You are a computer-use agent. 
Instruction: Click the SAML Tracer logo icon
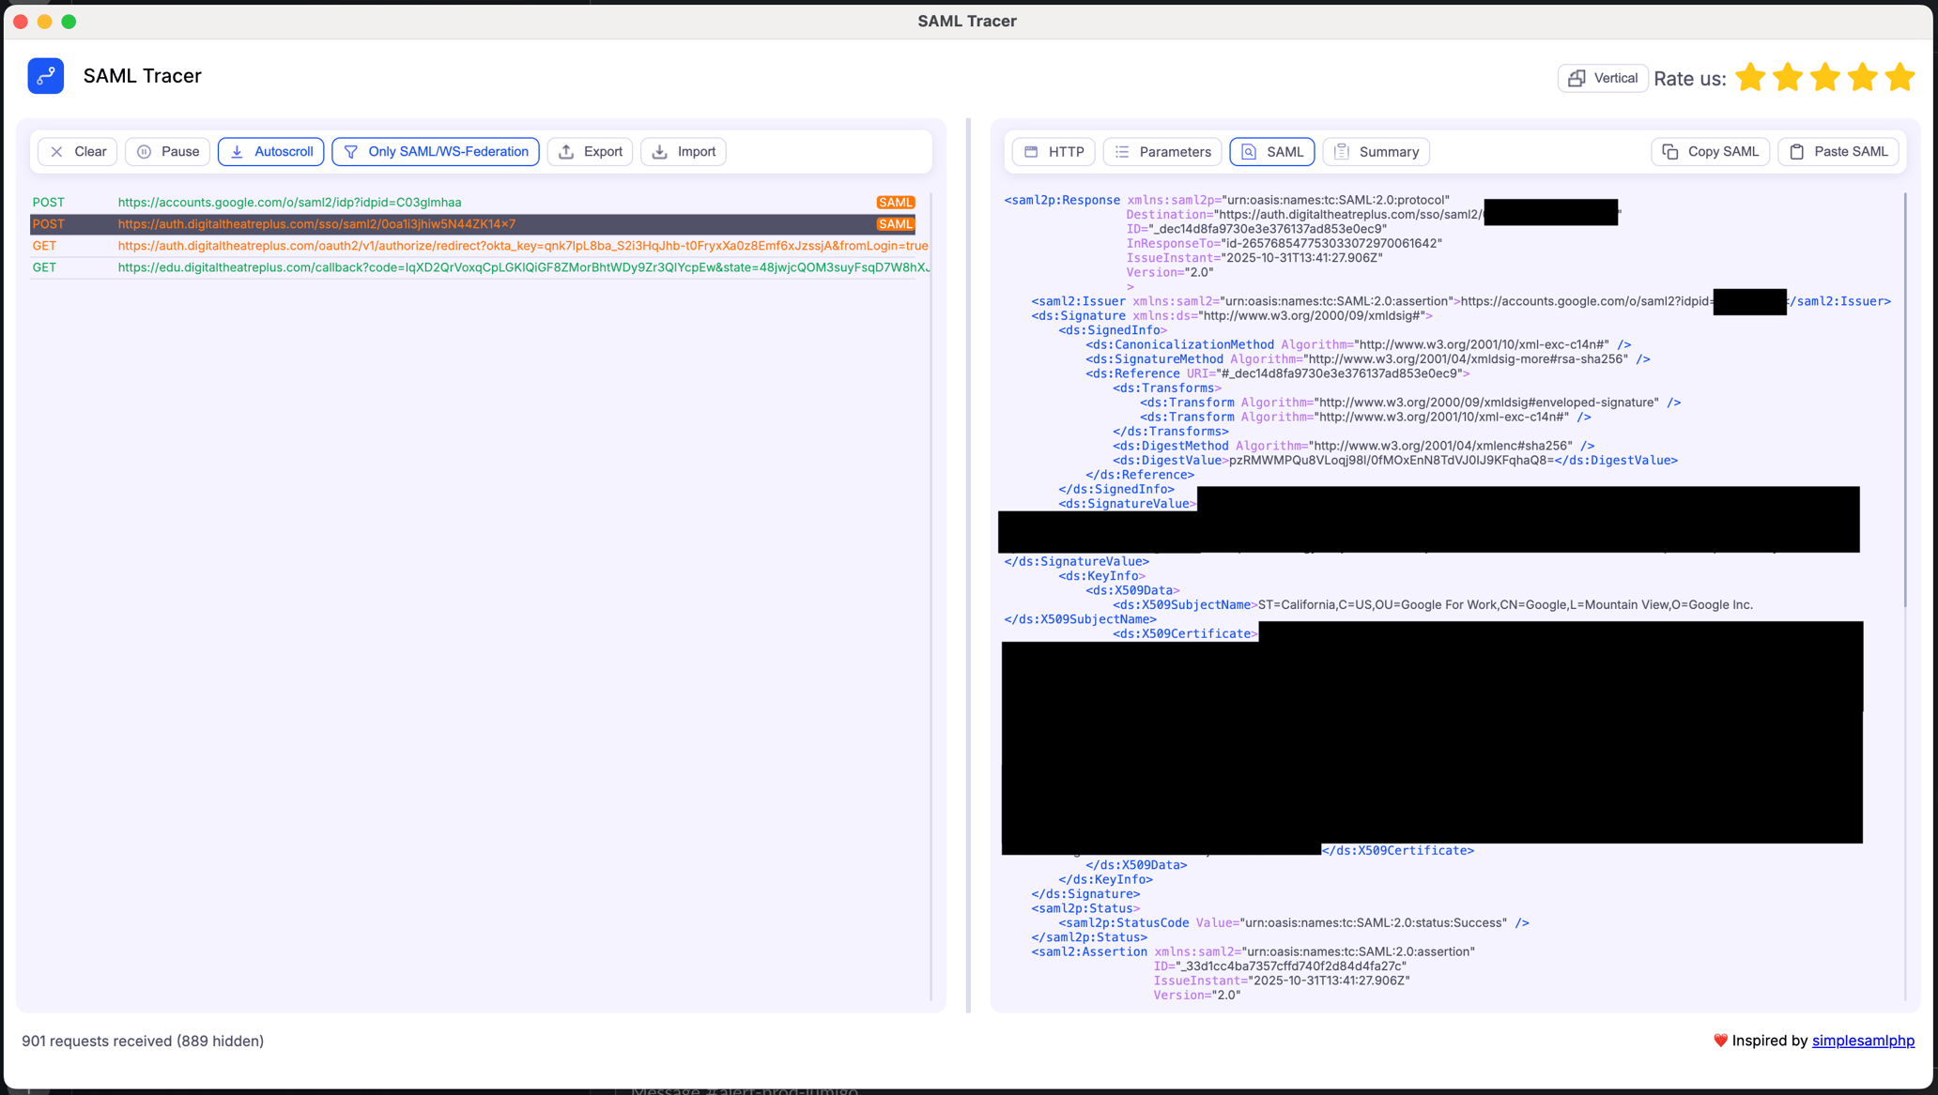(44, 75)
